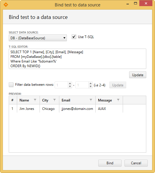
Task: Open the City column filter funnel
Action: (54, 100)
